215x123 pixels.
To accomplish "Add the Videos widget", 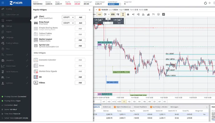I will click(x=80, y=83).
